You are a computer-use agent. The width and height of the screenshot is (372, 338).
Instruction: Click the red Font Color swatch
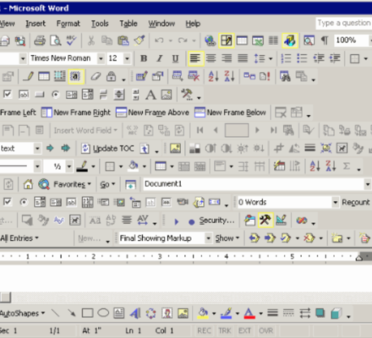249,313
